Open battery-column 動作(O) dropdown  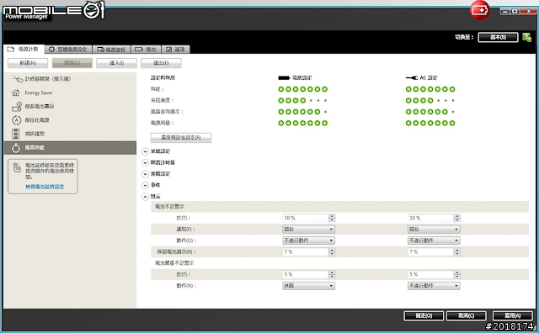click(x=308, y=240)
